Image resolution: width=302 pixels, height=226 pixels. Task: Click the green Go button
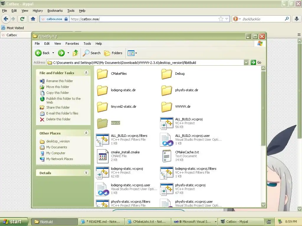(x=256, y=62)
